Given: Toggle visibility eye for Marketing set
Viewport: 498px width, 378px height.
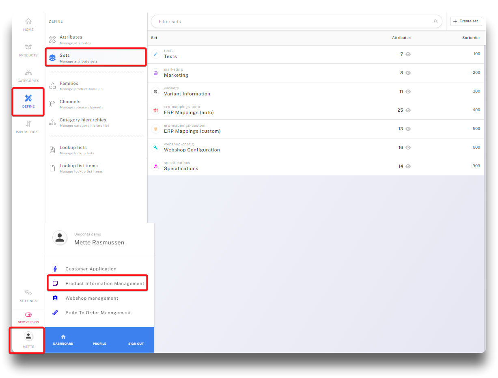Looking at the screenshot, I should tap(408, 73).
